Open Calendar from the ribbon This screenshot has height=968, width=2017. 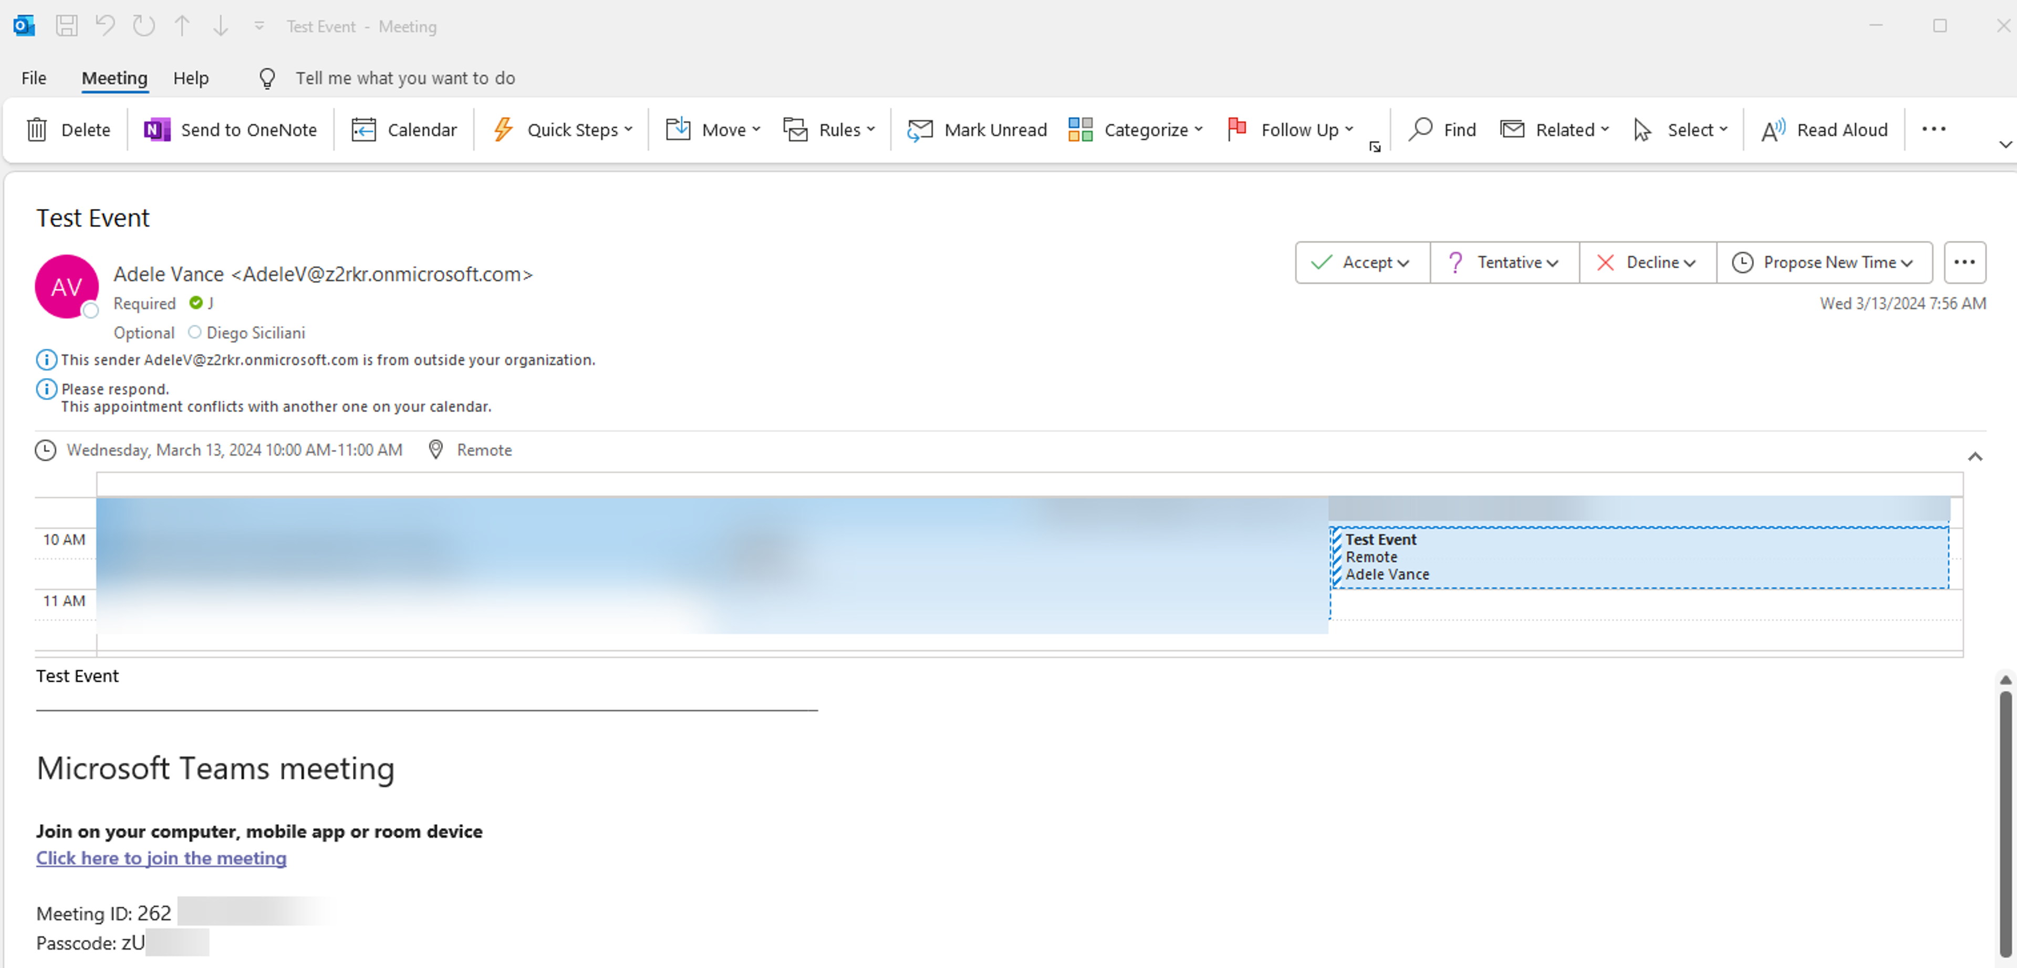click(x=404, y=130)
